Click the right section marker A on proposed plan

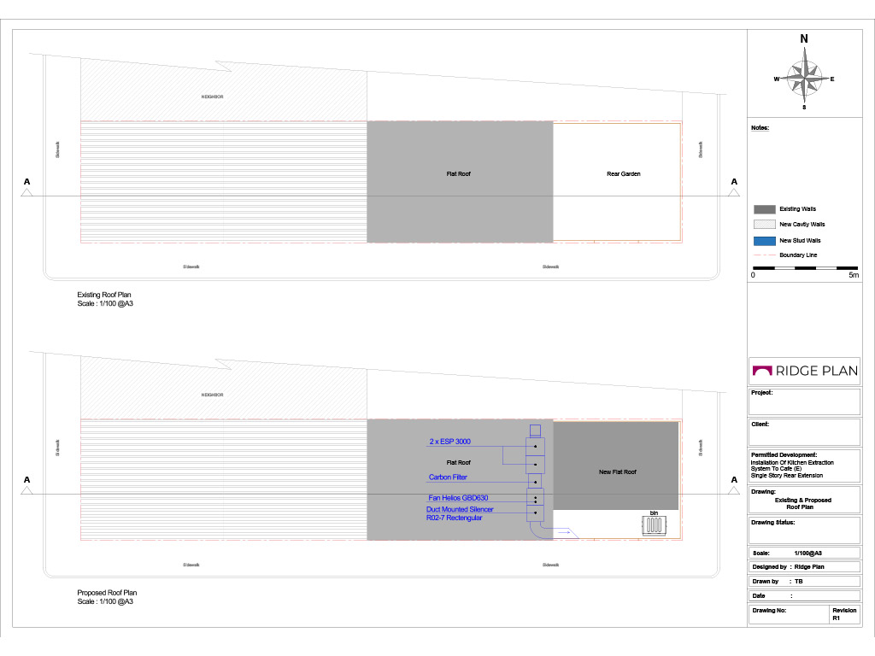coord(733,485)
